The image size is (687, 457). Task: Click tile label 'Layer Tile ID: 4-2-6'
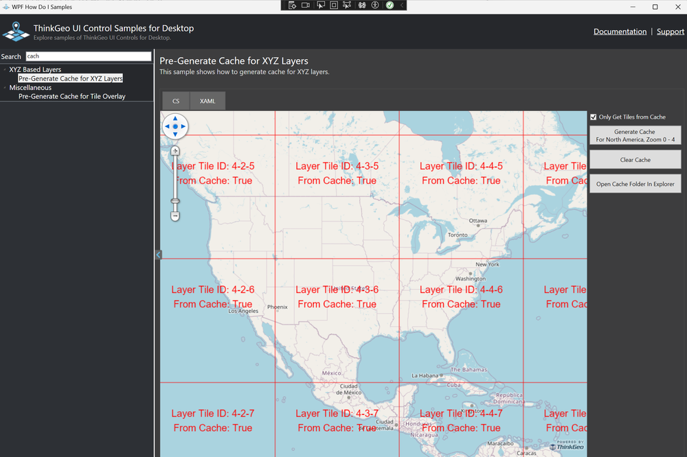coord(212,290)
